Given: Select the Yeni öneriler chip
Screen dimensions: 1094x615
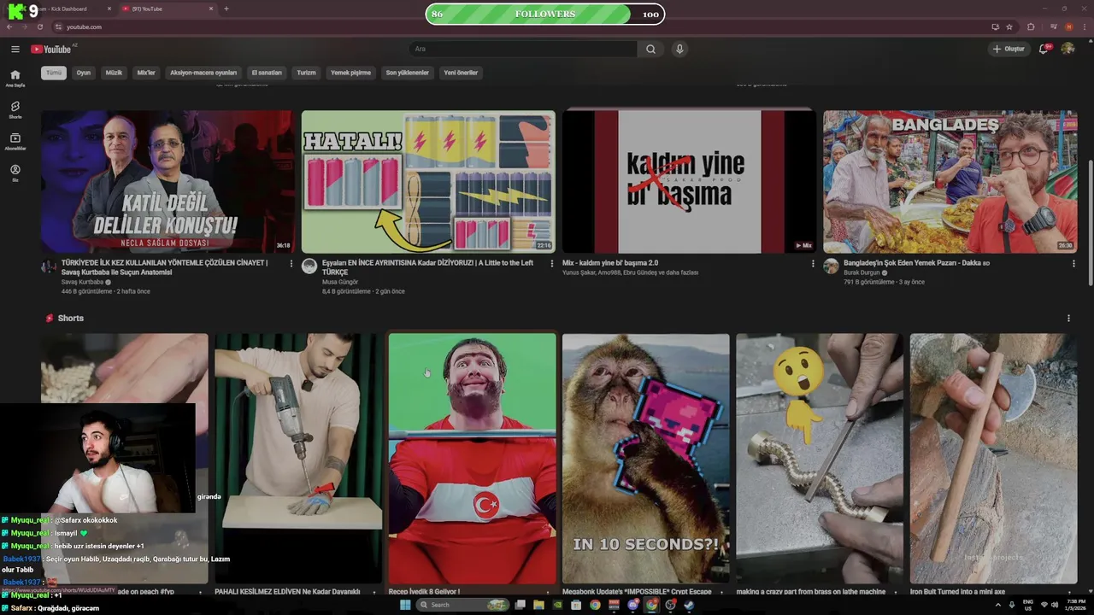Looking at the screenshot, I should click(461, 73).
